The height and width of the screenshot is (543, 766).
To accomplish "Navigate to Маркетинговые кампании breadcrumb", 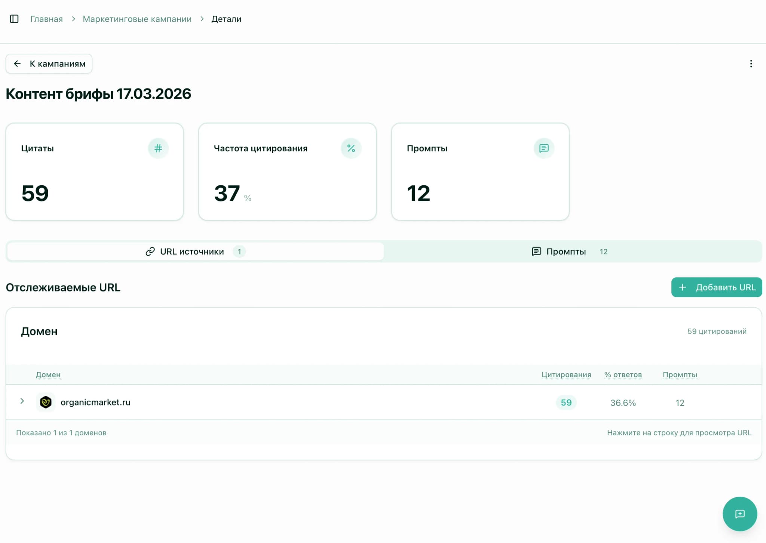I will tap(137, 19).
